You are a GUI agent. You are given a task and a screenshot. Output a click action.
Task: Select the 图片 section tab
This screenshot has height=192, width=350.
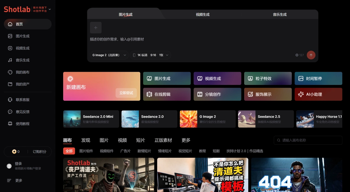[x=104, y=140]
